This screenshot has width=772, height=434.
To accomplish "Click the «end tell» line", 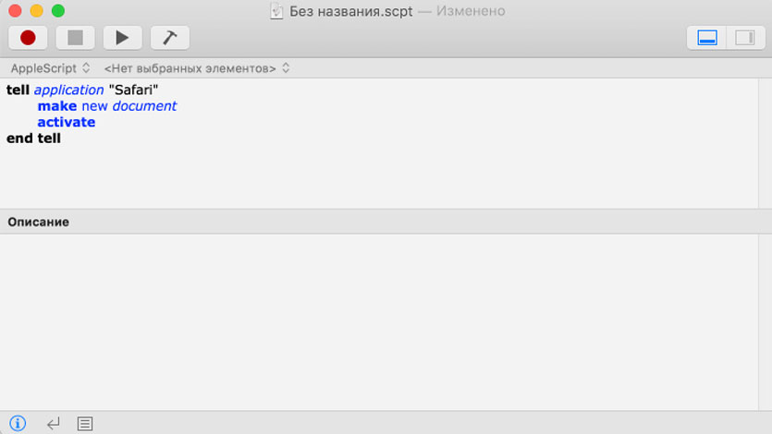I will pyautogui.click(x=33, y=139).
